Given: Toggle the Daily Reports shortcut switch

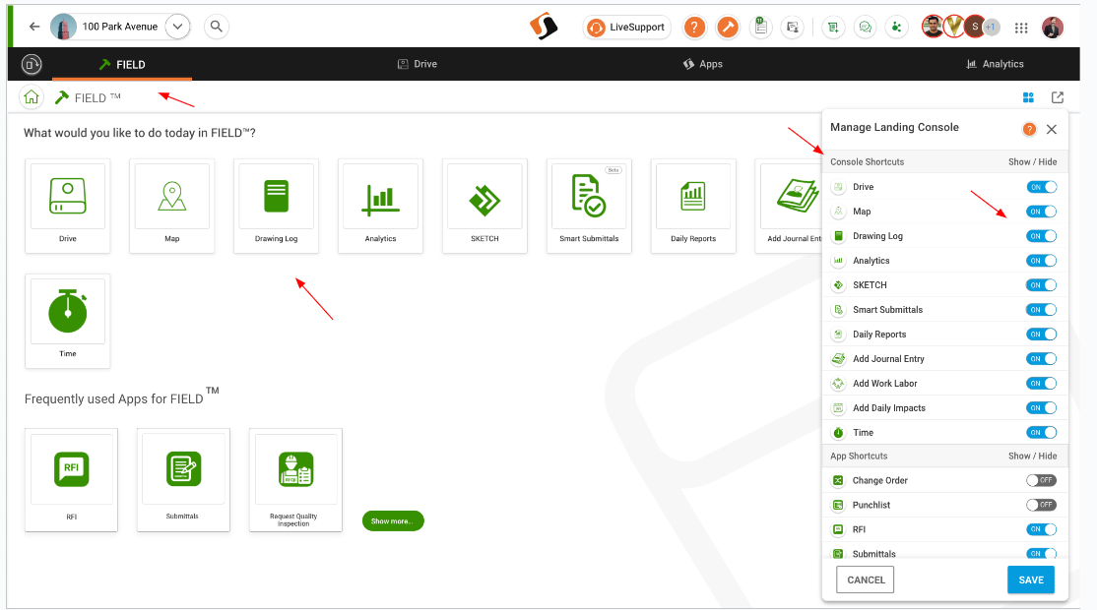Looking at the screenshot, I should (1041, 334).
